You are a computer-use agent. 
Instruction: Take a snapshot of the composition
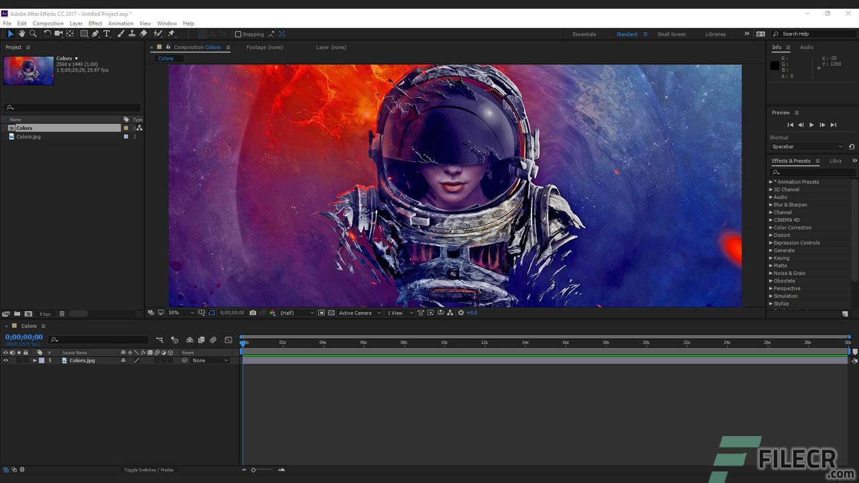click(252, 313)
